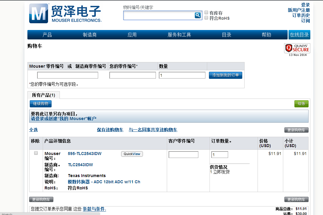Open the 制造商 menu
The height and width of the screenshot is (215, 323).
[x=90, y=35]
